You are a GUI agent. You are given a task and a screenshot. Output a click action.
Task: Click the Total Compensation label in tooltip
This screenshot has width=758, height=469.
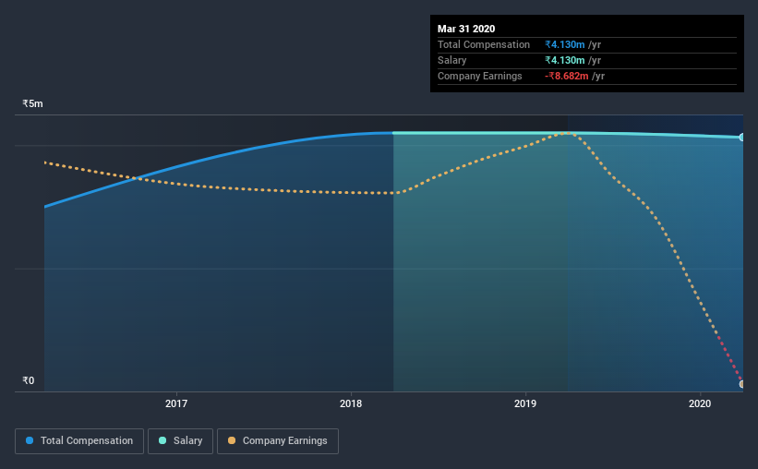[x=484, y=44]
